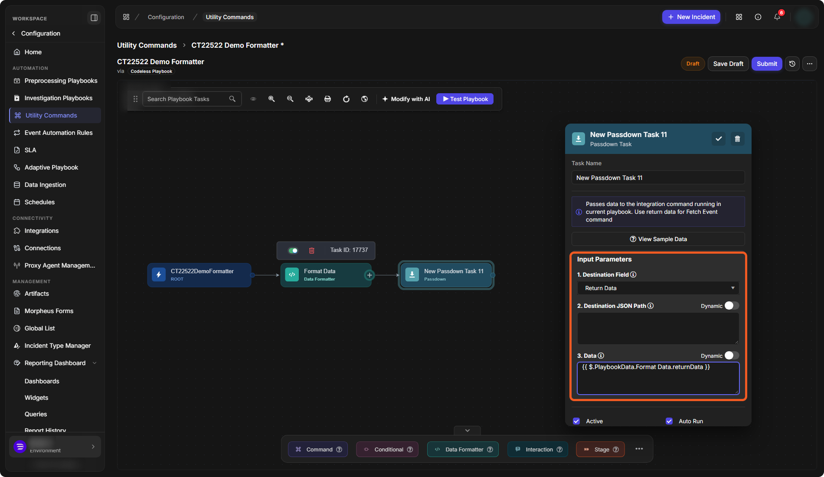
Task: Toggle Dynamic switch for Data field
Action: pos(732,356)
